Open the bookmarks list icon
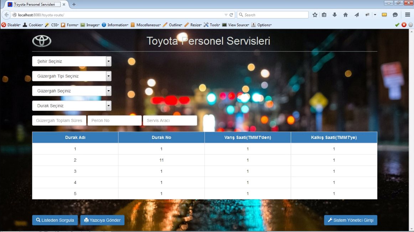Viewport: 414px width, 232px height. tap(324, 15)
